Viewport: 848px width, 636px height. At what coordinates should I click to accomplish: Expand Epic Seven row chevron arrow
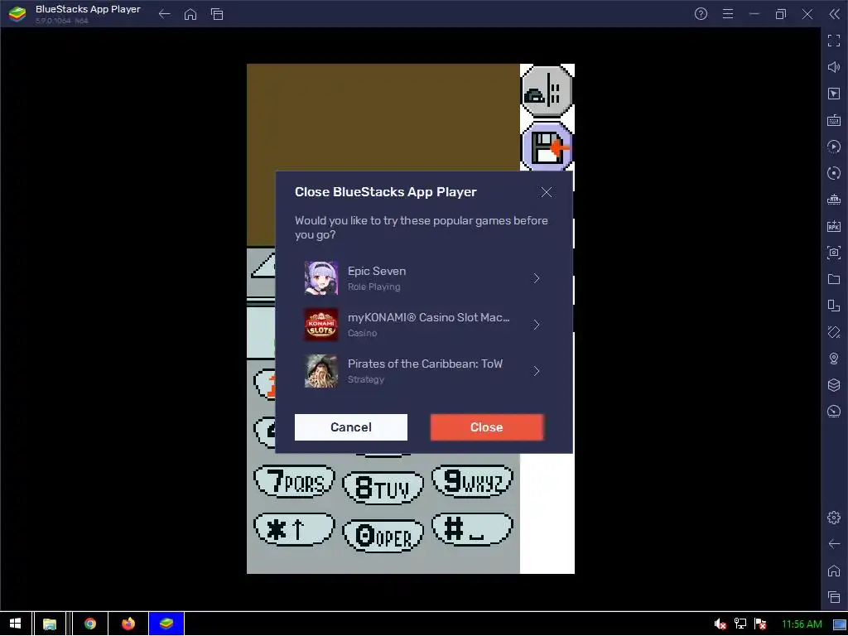pos(537,278)
